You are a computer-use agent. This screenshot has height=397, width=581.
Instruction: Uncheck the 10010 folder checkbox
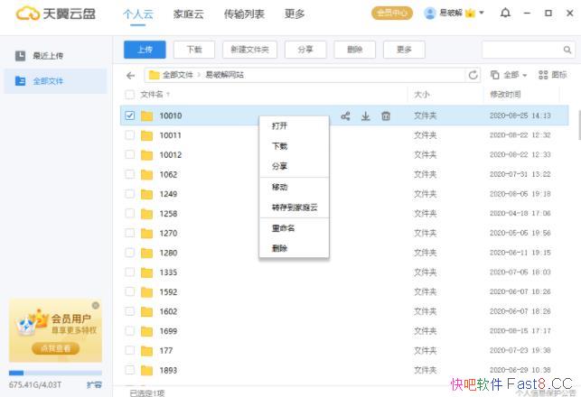[x=130, y=115]
